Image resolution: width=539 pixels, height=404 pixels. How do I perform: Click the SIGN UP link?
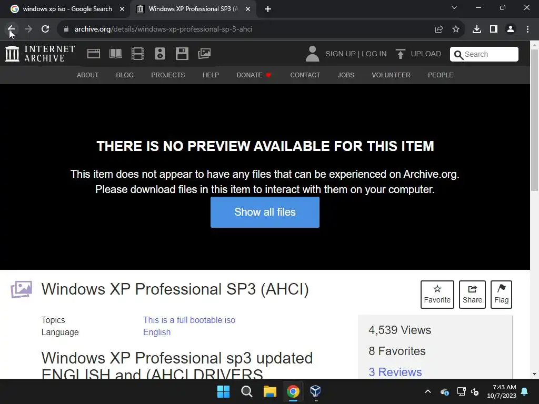point(341,54)
